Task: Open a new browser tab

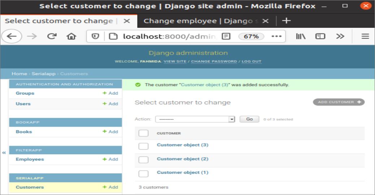Action: [x=286, y=21]
